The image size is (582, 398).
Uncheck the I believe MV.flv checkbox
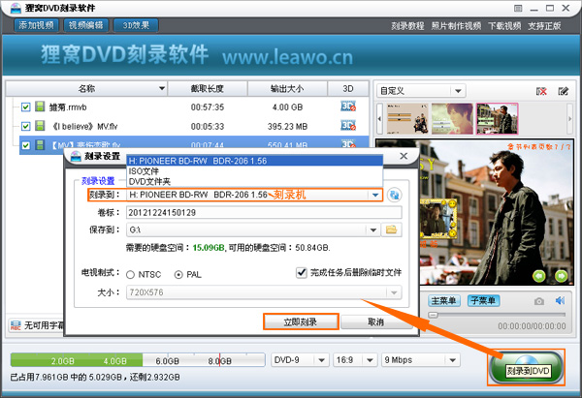pos(25,126)
